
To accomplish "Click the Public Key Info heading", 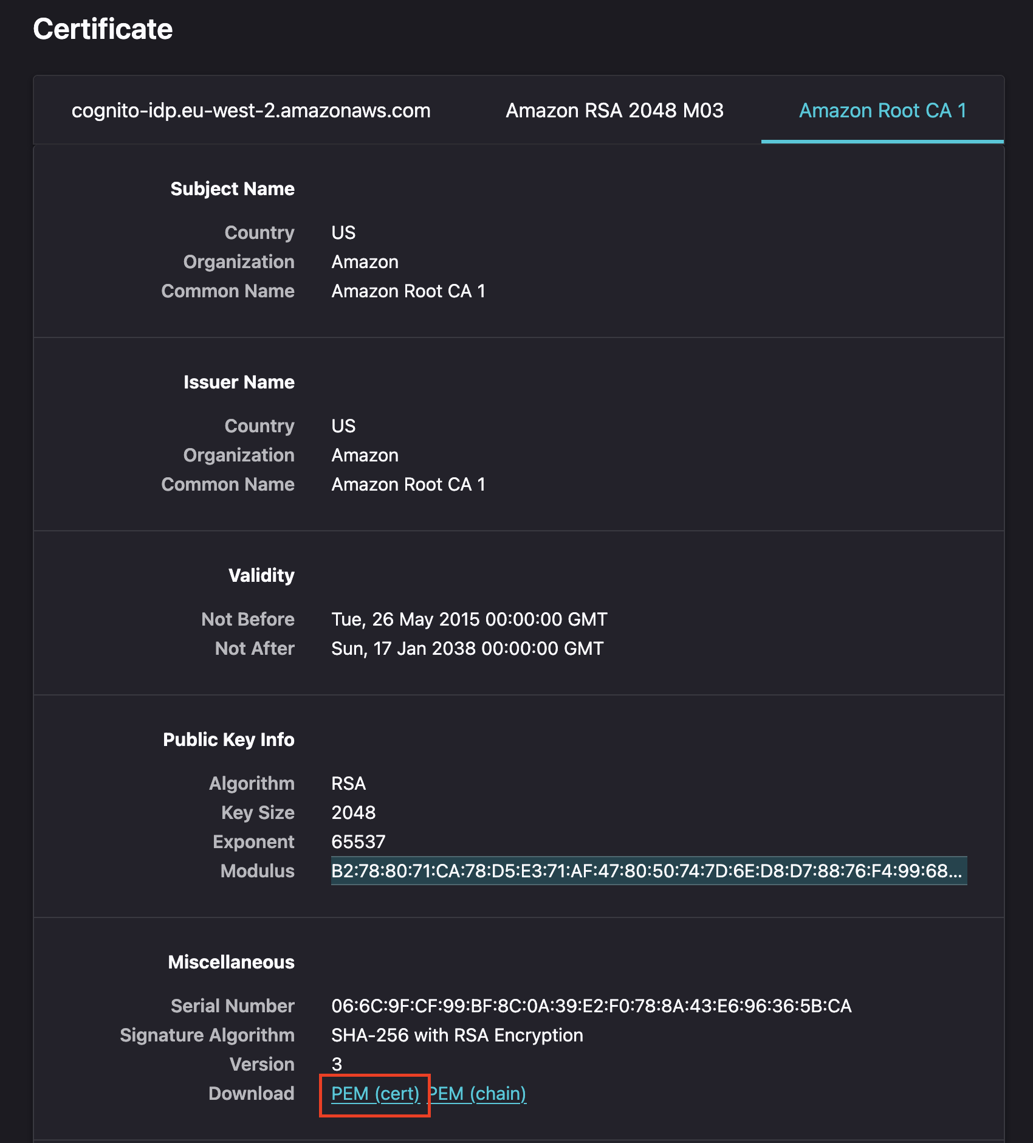I will (228, 740).
